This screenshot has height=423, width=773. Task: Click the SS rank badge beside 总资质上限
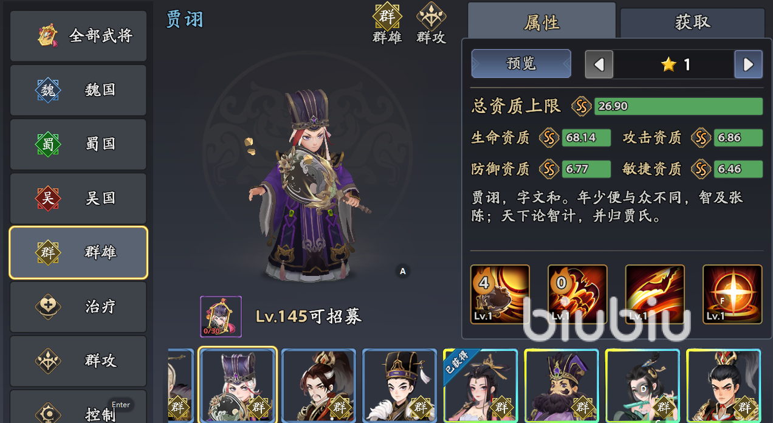coord(582,106)
